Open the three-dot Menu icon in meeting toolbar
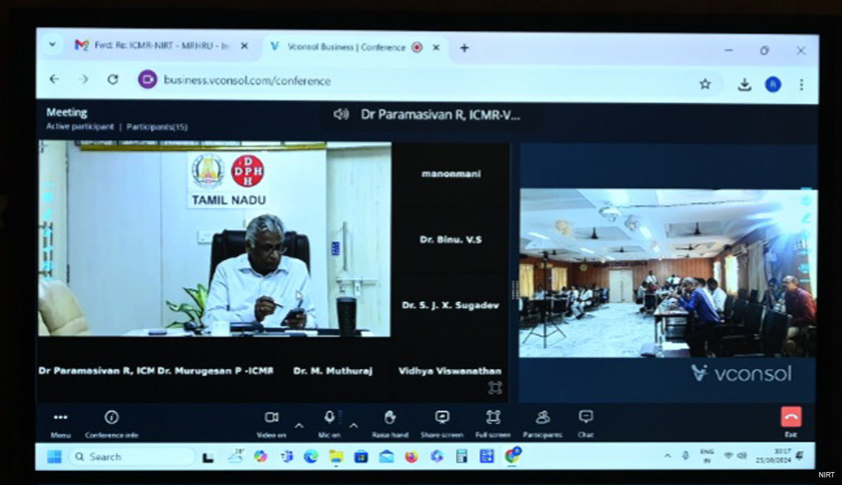The width and height of the screenshot is (842, 485). coord(60,417)
